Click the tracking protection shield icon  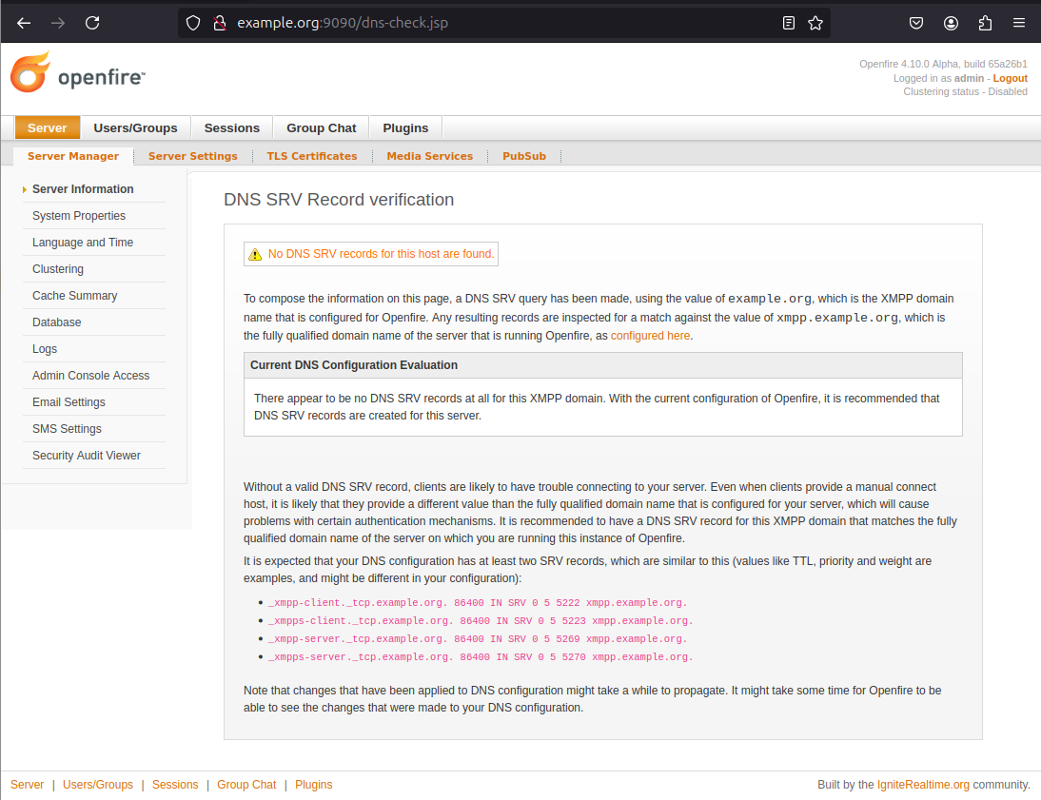tap(193, 22)
